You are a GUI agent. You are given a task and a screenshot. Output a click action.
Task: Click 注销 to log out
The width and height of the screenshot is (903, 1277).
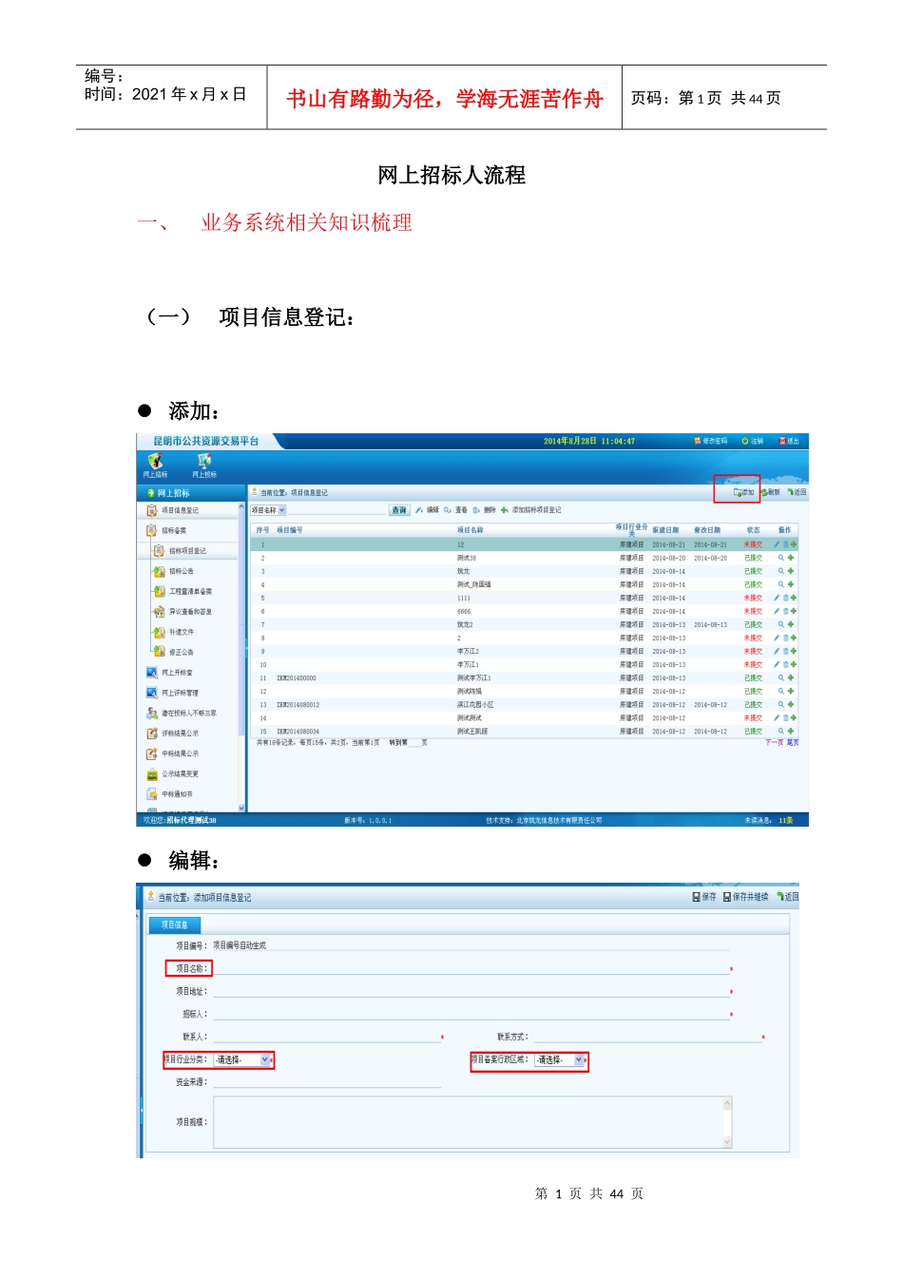(753, 441)
